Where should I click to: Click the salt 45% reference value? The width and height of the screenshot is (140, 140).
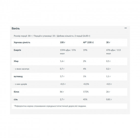point(85,100)
